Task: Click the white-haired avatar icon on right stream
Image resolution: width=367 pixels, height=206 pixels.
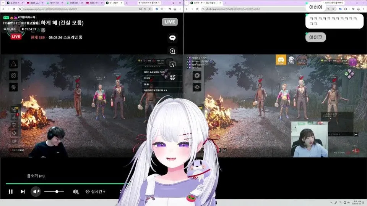Action: pyautogui.click(x=291, y=60)
